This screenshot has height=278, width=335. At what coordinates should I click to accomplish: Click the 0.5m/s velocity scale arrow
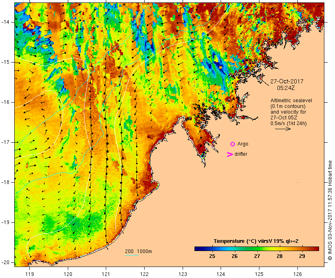(x=283, y=129)
